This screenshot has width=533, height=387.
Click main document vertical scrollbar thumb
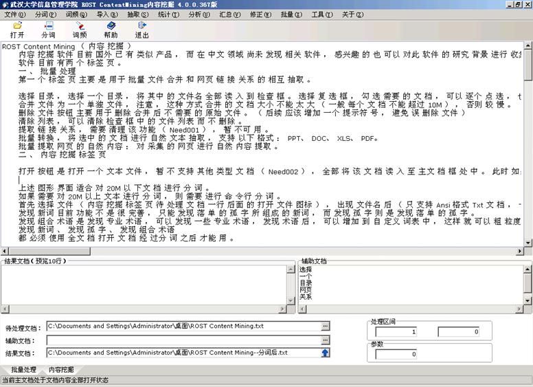pos(528,65)
